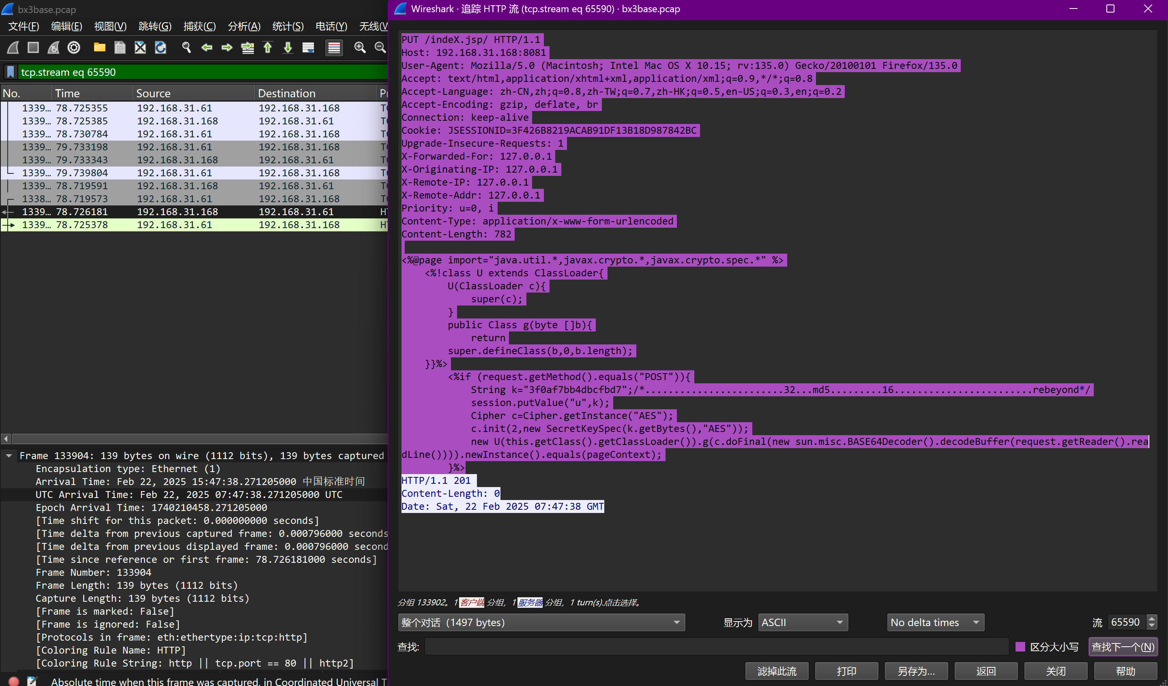The image size is (1168, 686).
Task: Open the 显示为 ASCII format dropdown
Action: pyautogui.click(x=802, y=622)
